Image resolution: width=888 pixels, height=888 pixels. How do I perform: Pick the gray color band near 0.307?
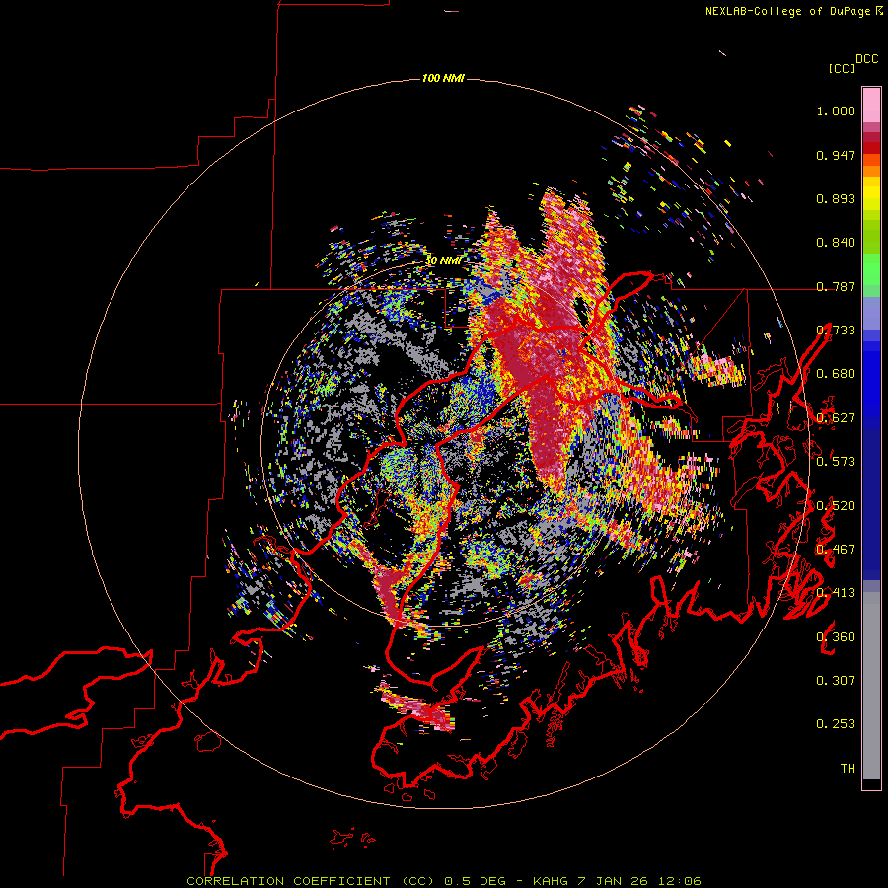click(x=871, y=686)
